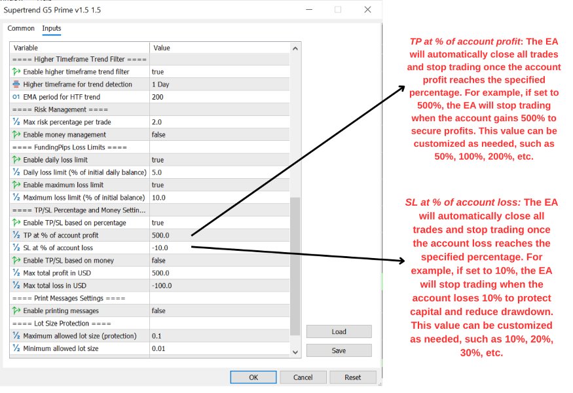573x393 pixels.
Task: Click the icon beside SL at % of account loss
Action: (x=16, y=248)
